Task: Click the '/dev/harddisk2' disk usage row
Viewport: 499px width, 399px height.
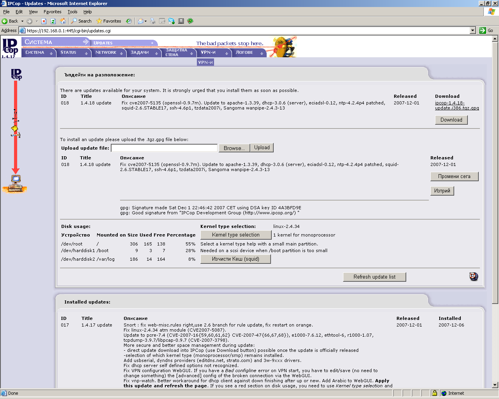Action: pyautogui.click(x=128, y=259)
